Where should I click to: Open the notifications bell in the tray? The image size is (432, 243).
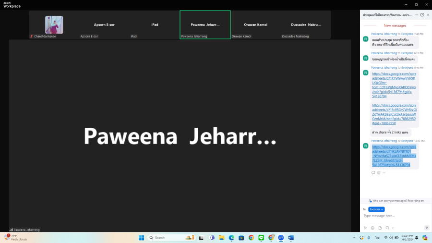(x=417, y=238)
